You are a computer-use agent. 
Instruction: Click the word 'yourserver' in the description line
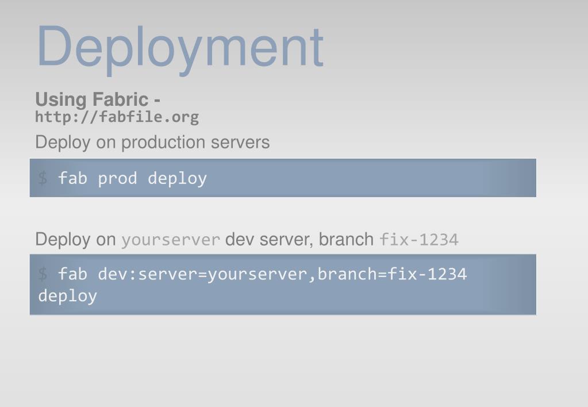pyautogui.click(x=171, y=240)
